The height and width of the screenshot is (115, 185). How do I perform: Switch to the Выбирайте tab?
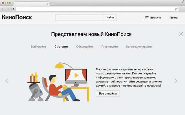pyautogui.click(x=38, y=47)
